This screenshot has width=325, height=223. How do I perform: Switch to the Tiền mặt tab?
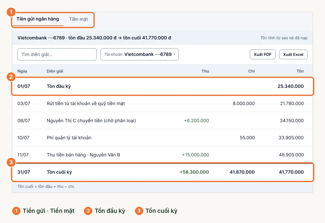click(x=78, y=19)
